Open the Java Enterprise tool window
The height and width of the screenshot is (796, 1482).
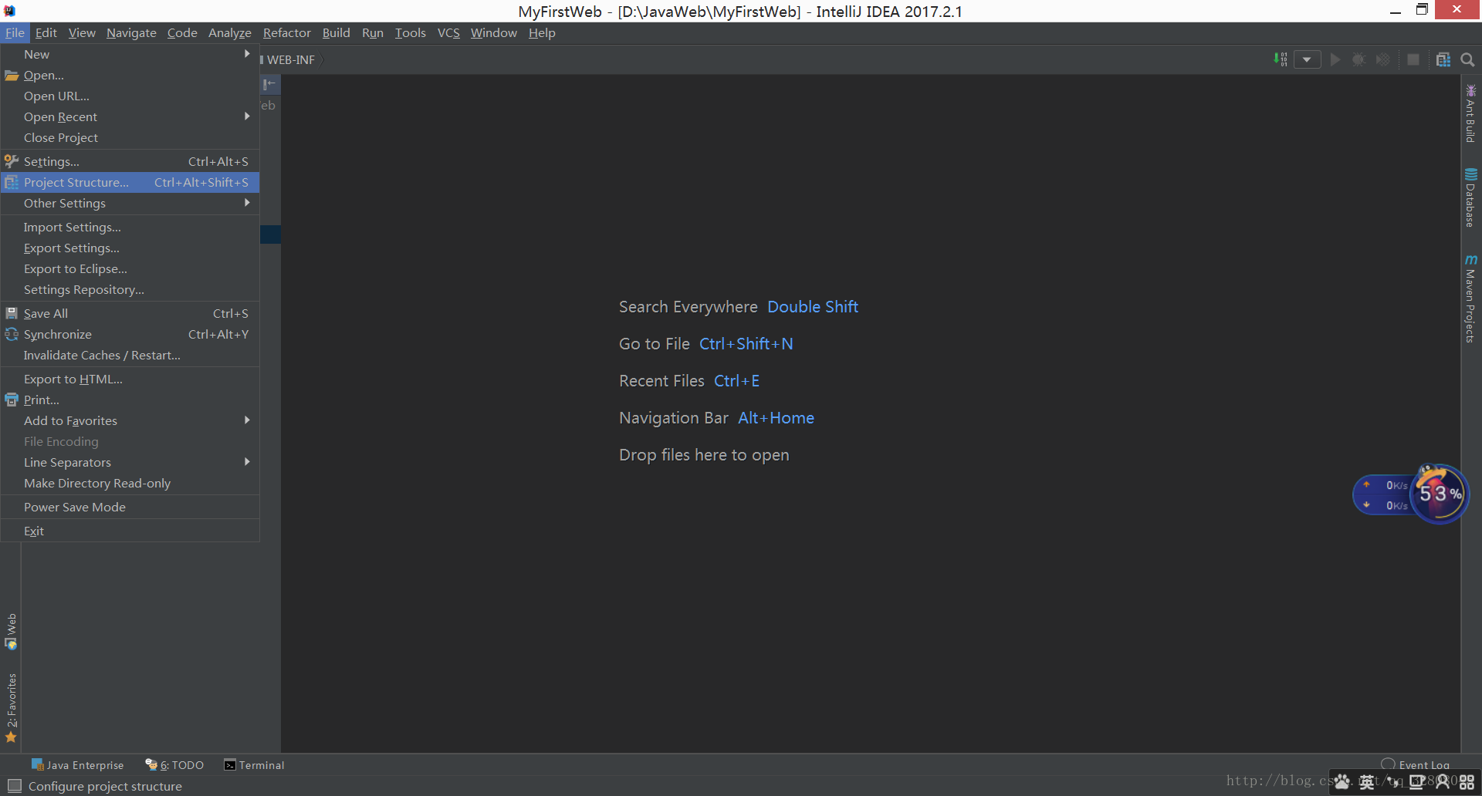point(77,765)
